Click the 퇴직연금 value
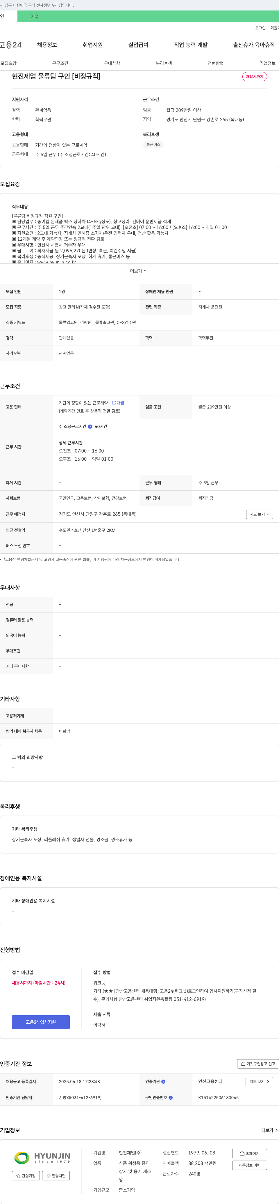The image size is (279, 1204). (x=206, y=498)
